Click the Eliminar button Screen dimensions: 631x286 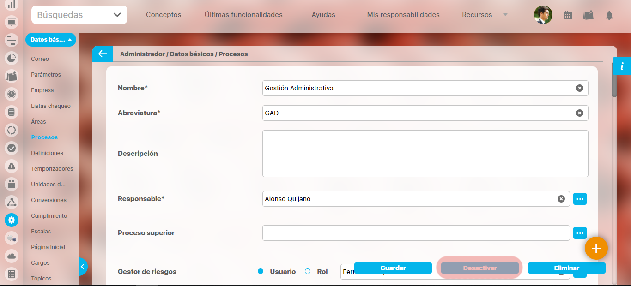coord(566,268)
